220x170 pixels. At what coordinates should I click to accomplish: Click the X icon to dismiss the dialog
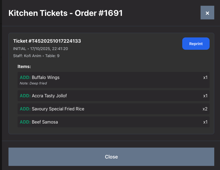click(x=207, y=13)
